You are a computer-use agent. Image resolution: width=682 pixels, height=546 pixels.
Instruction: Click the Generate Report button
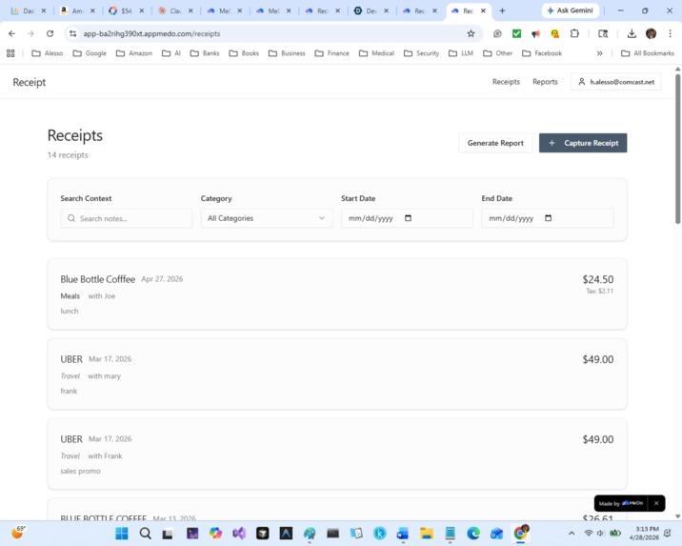(x=495, y=143)
